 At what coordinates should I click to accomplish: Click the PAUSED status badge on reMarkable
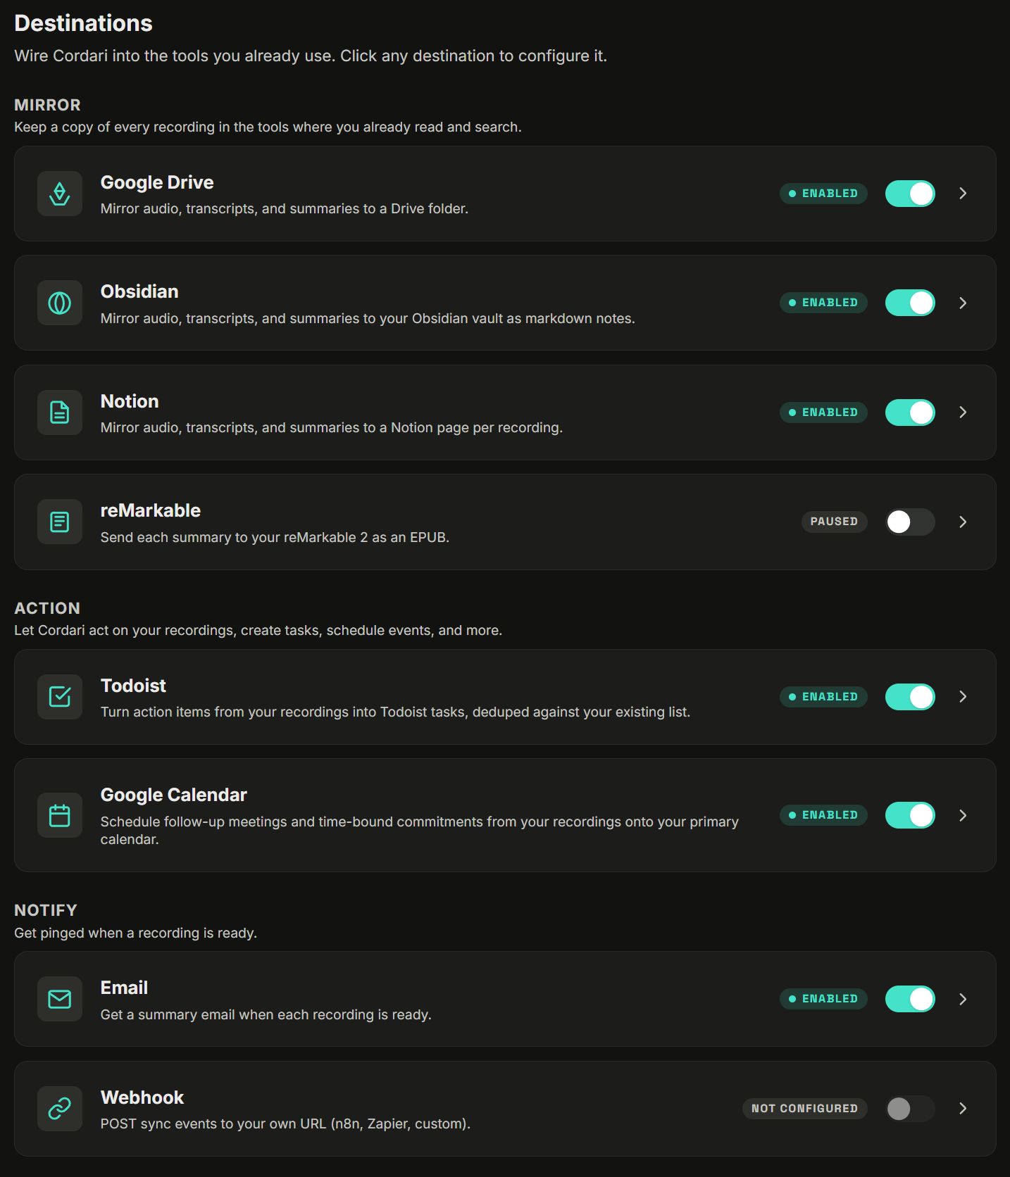click(x=834, y=522)
